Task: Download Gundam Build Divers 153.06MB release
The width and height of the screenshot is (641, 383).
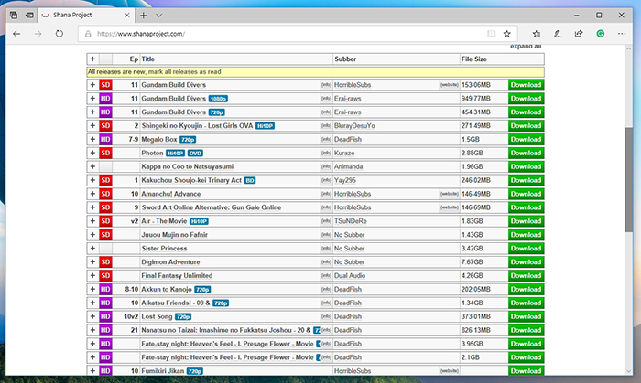Action: [527, 85]
